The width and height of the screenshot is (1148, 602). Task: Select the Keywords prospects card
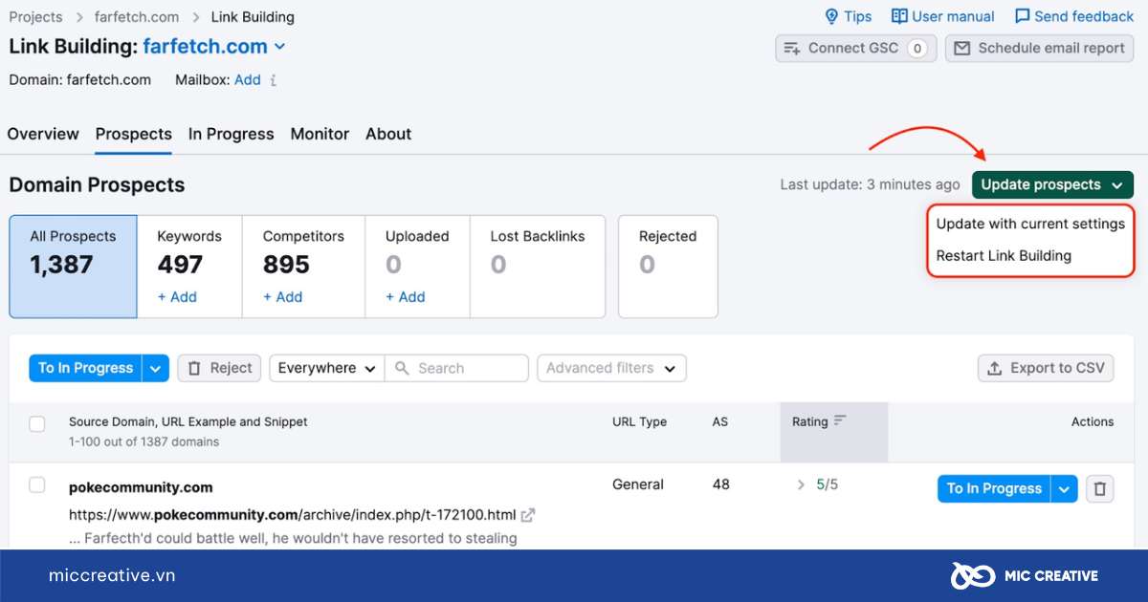(x=189, y=267)
